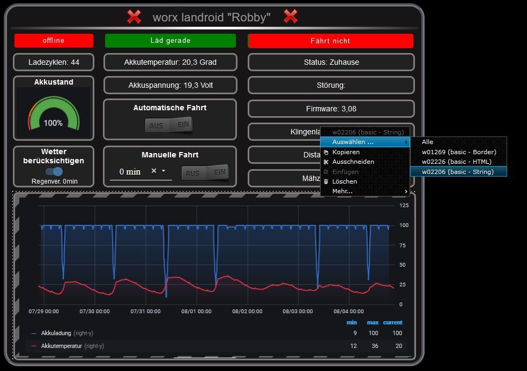Choose Löschen from the context menu
Screen dimensions: 527x371
point(365,181)
